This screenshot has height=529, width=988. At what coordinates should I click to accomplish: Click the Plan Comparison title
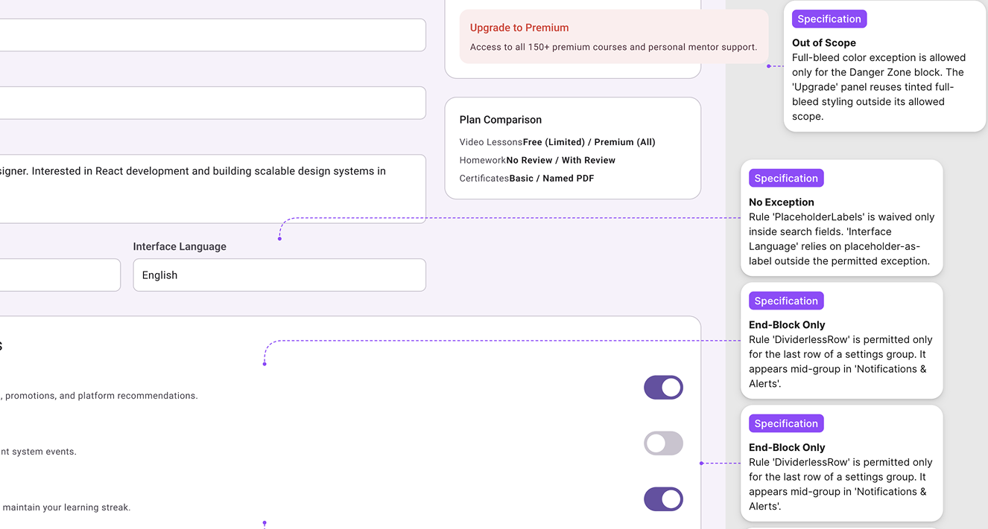(x=501, y=120)
